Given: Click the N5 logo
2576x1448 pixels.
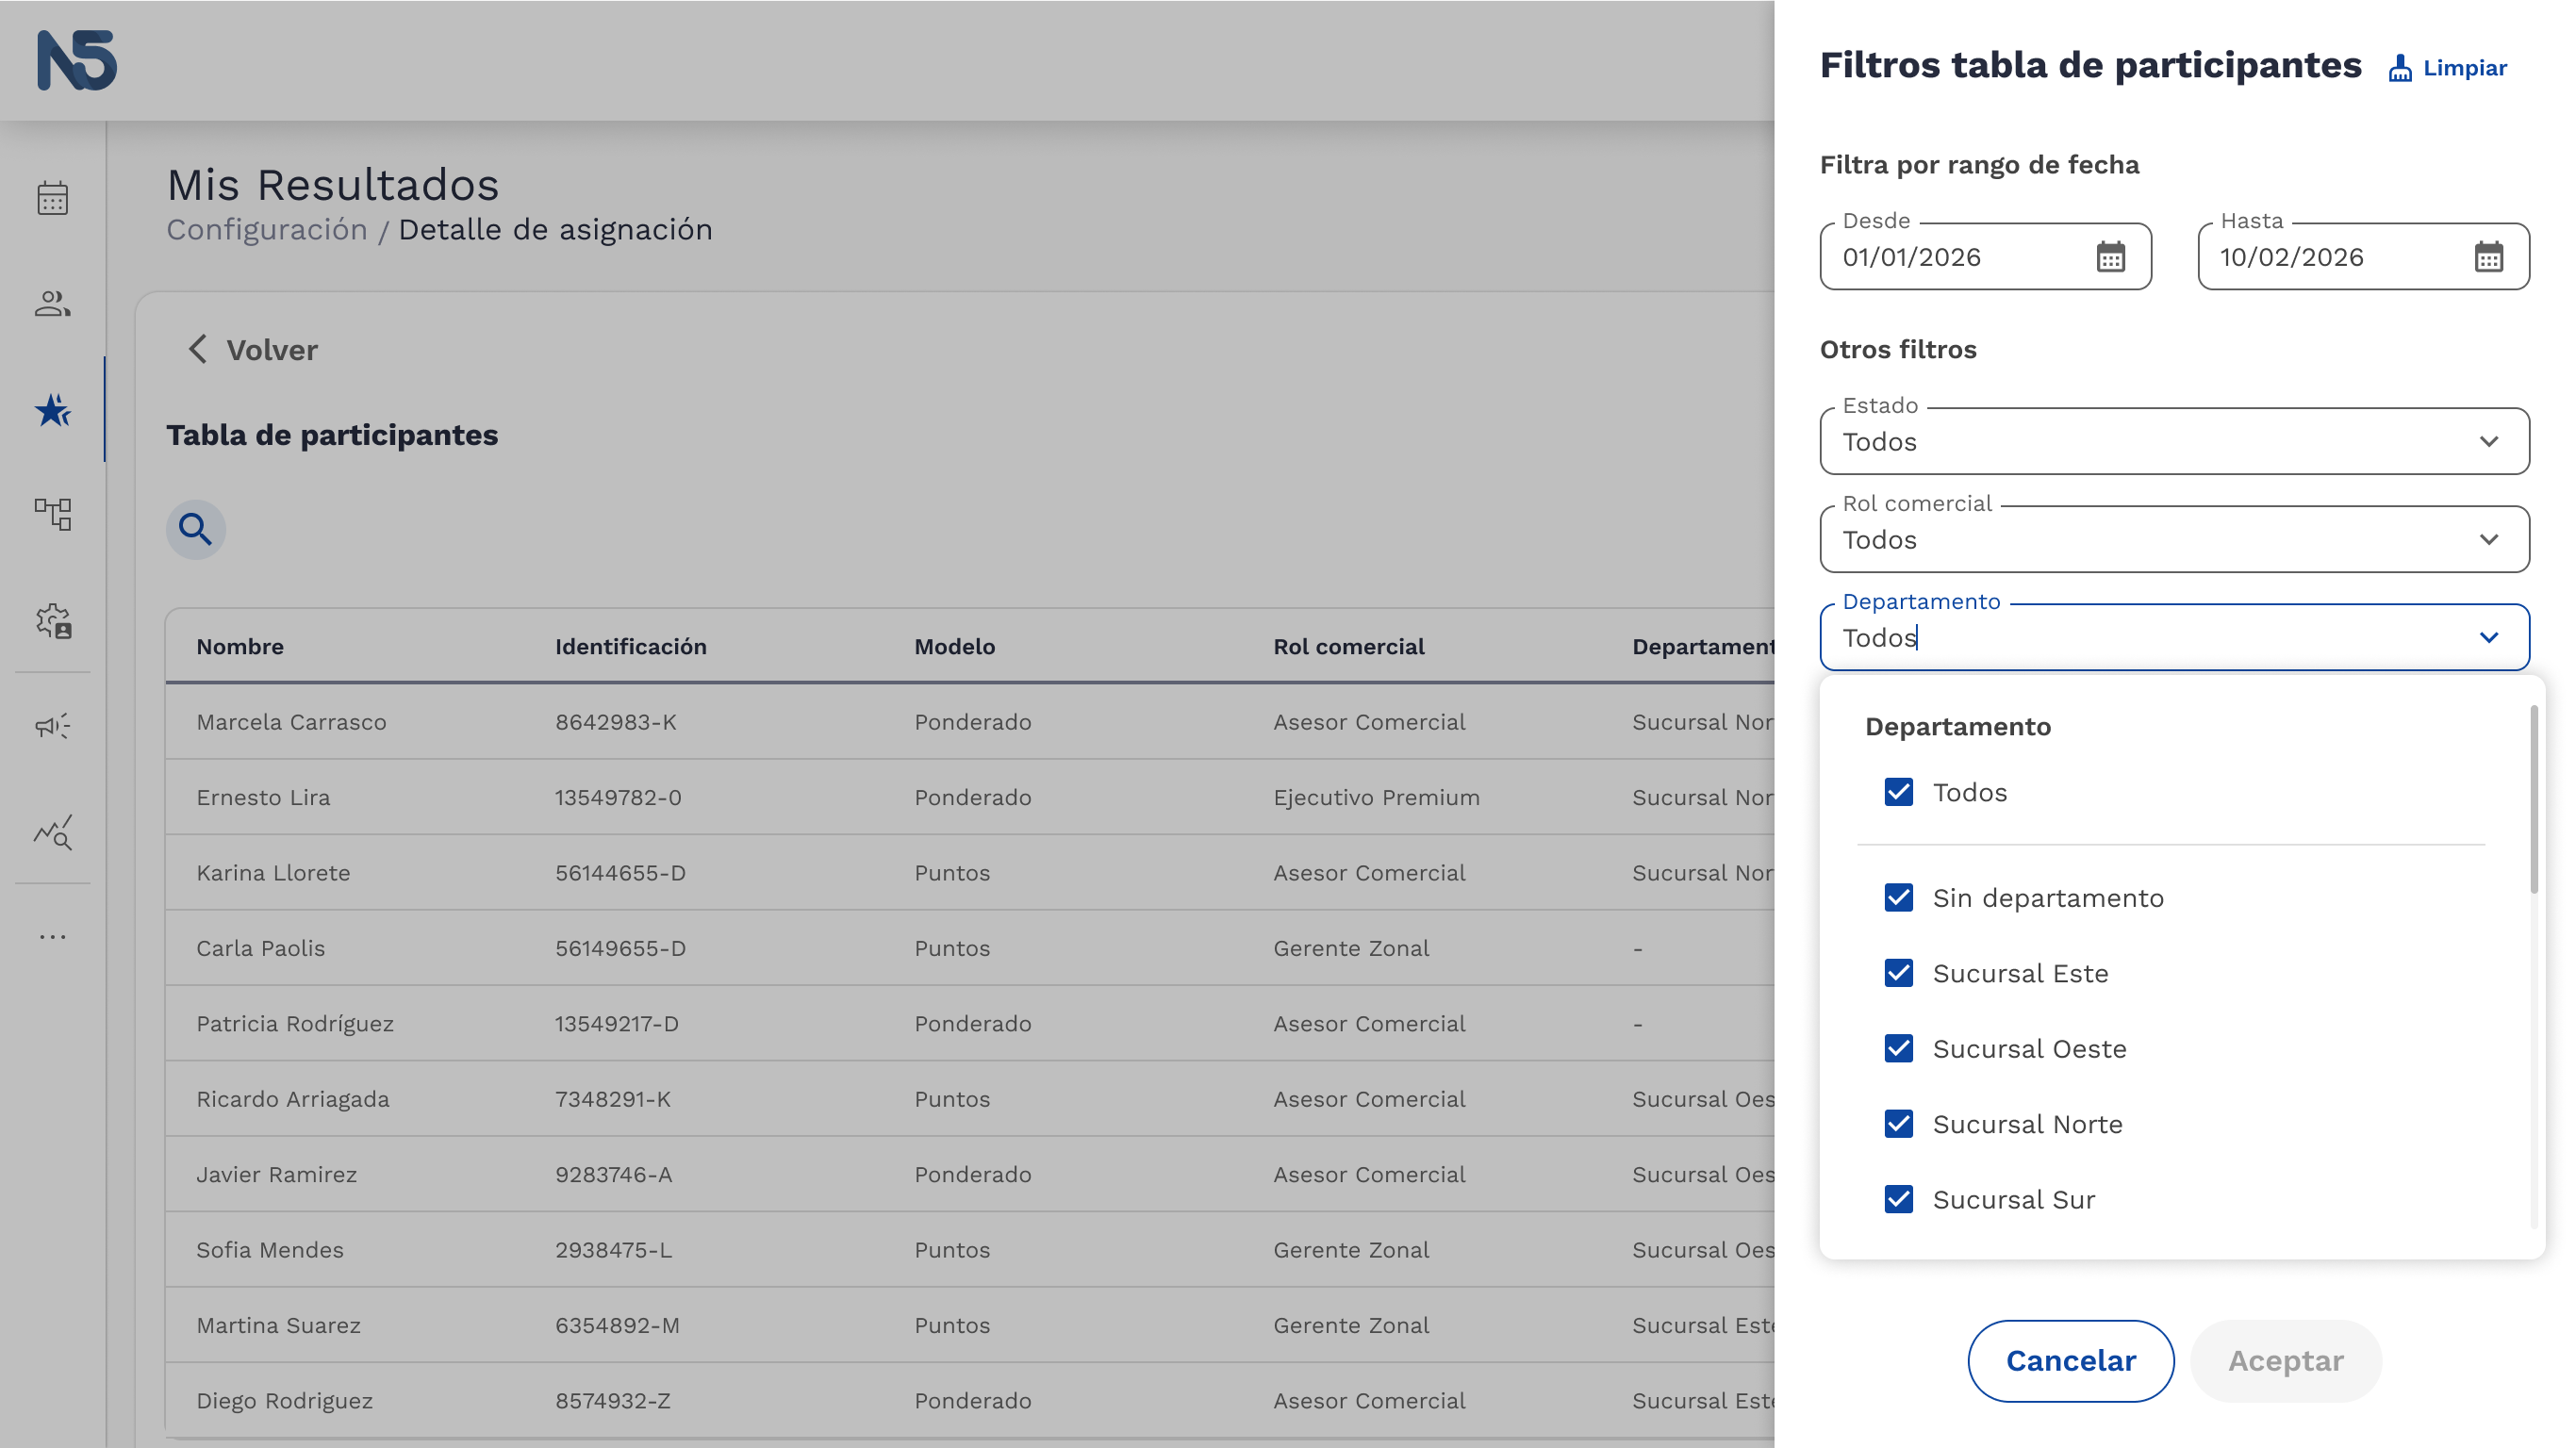Looking at the screenshot, I should tap(77, 60).
